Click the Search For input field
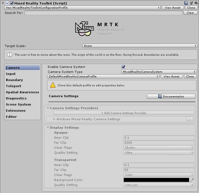Viewport: 199px width, 193px height. point(104,13)
